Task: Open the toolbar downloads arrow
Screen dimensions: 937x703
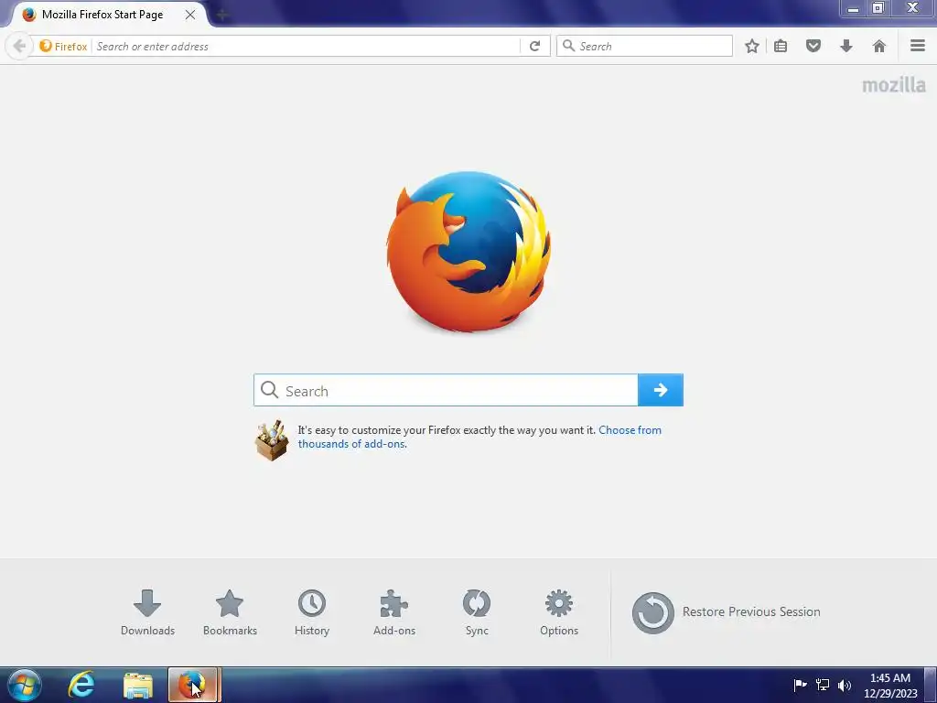Action: (x=846, y=46)
